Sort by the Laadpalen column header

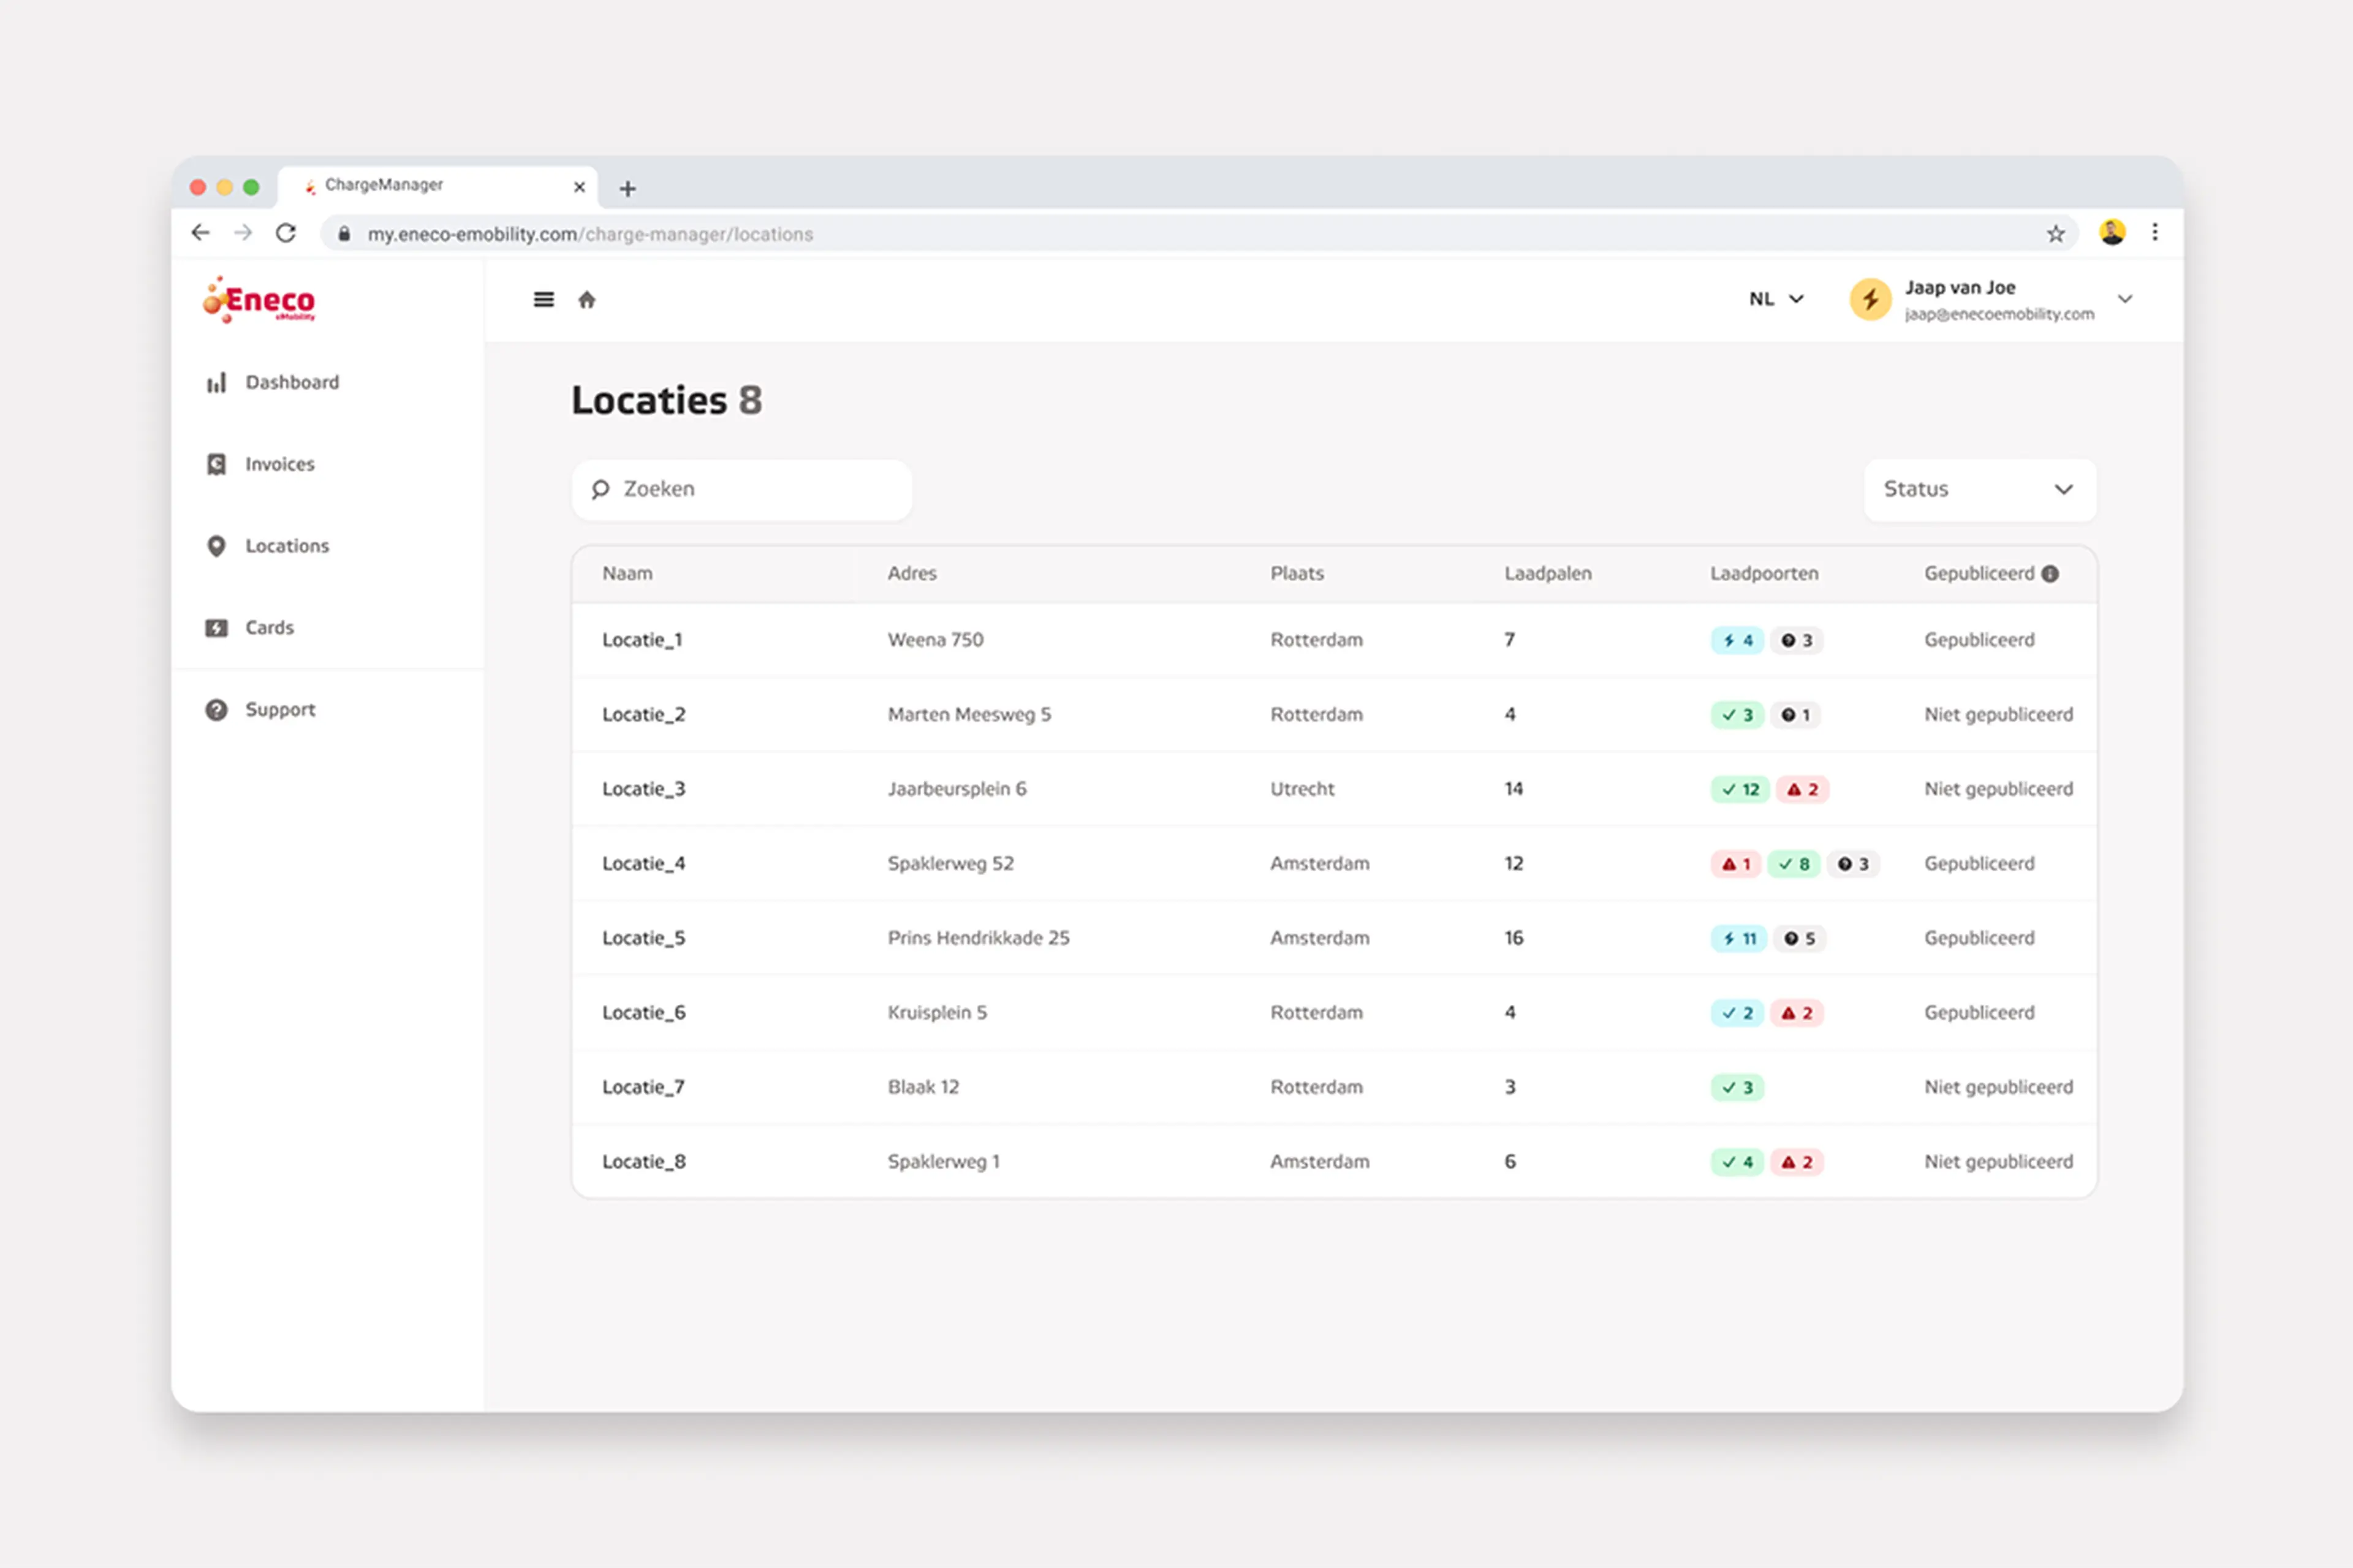(x=1547, y=574)
